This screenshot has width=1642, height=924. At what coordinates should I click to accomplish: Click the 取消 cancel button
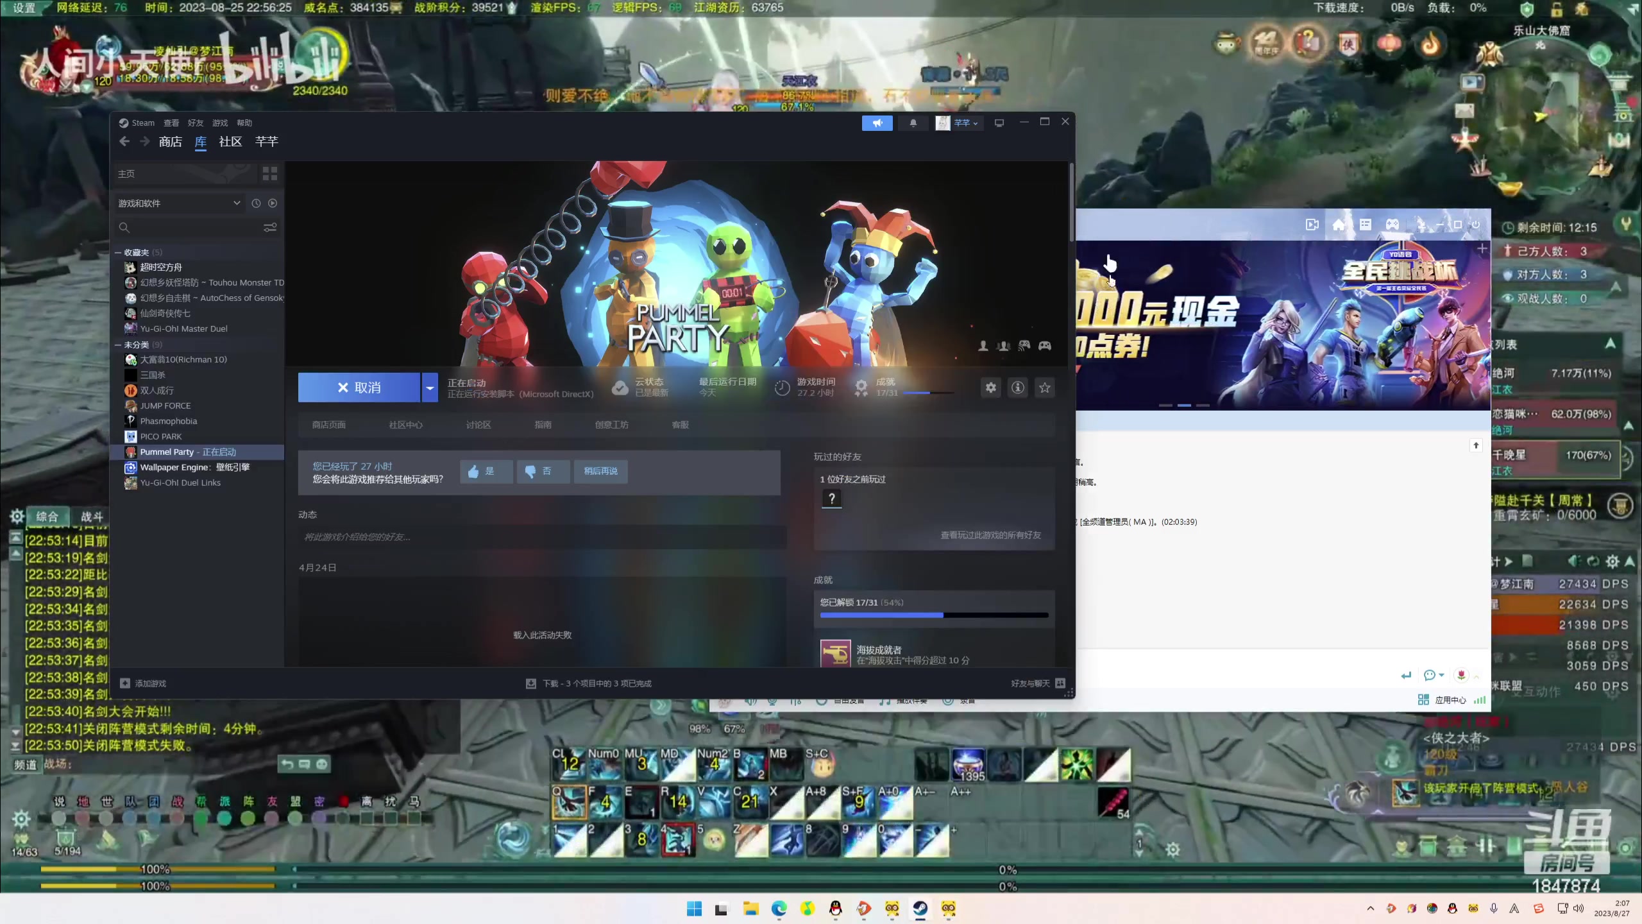[359, 387]
